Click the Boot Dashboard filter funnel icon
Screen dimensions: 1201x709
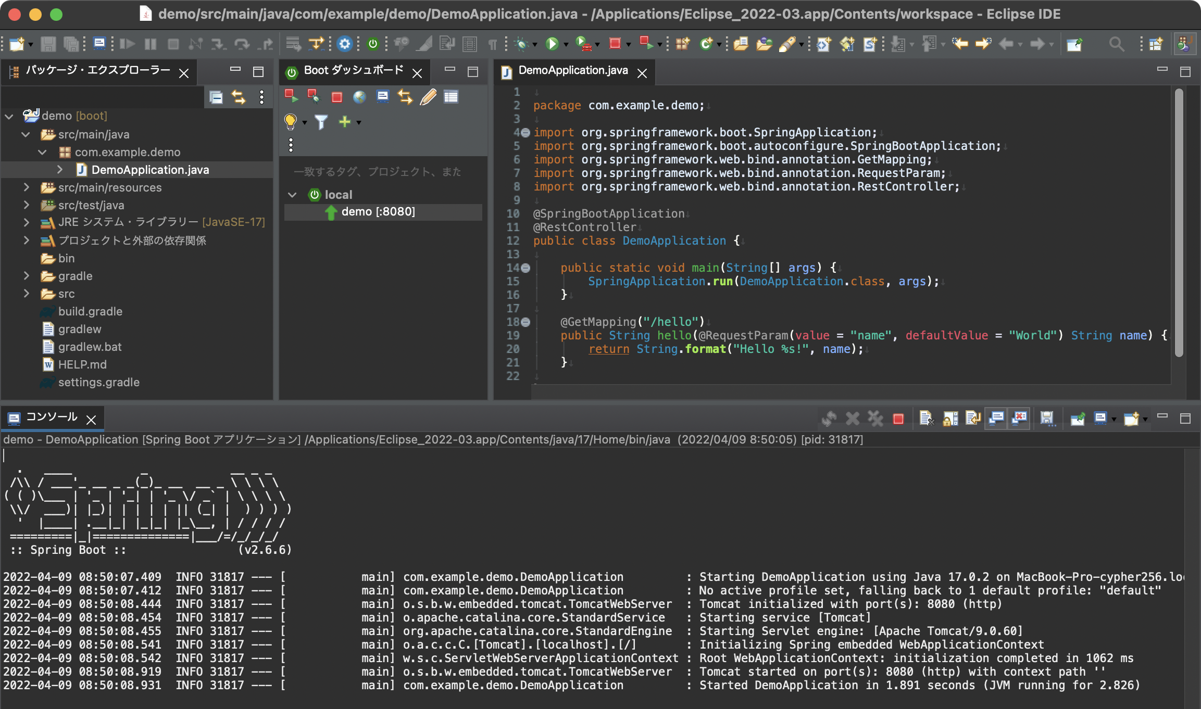[321, 122]
